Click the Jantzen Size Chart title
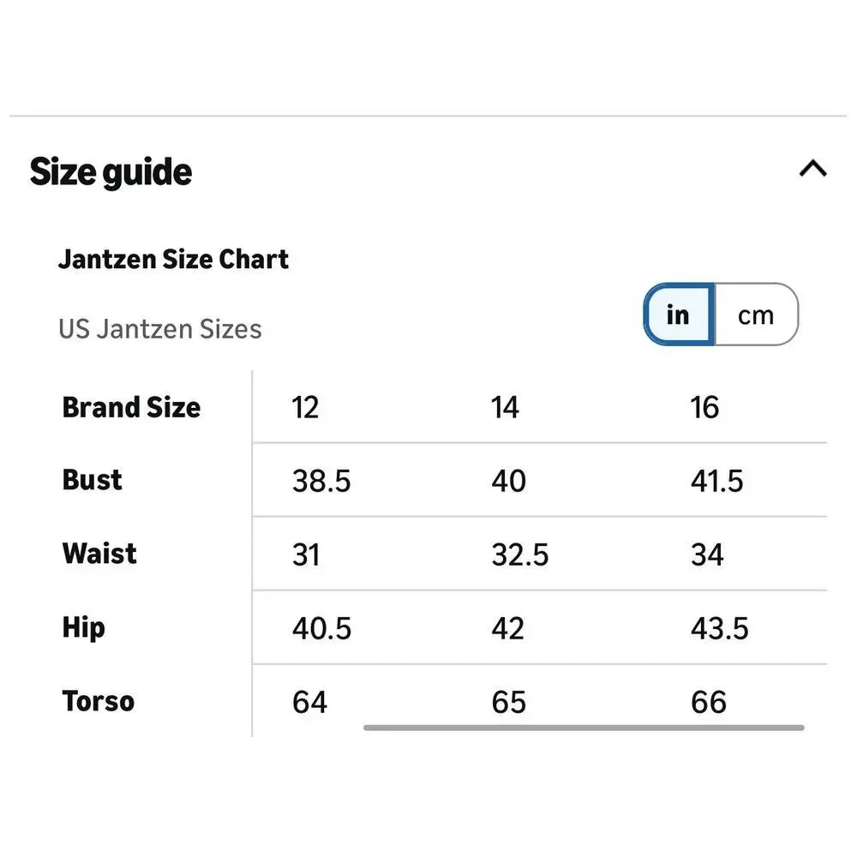 (173, 259)
